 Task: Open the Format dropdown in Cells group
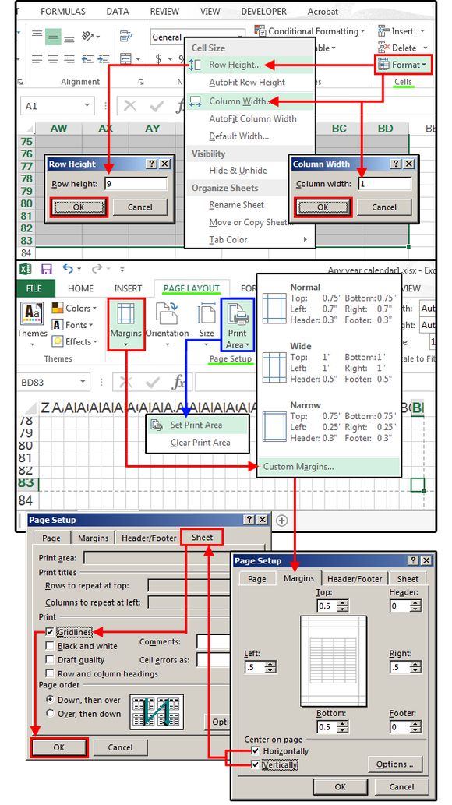pos(402,65)
